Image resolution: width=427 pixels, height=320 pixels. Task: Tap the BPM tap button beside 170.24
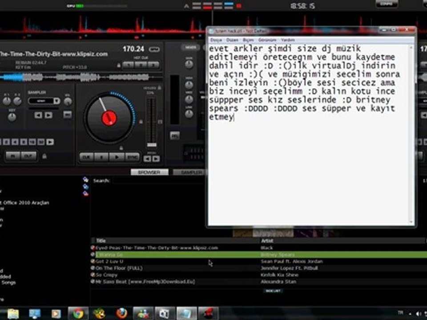[x=154, y=49]
